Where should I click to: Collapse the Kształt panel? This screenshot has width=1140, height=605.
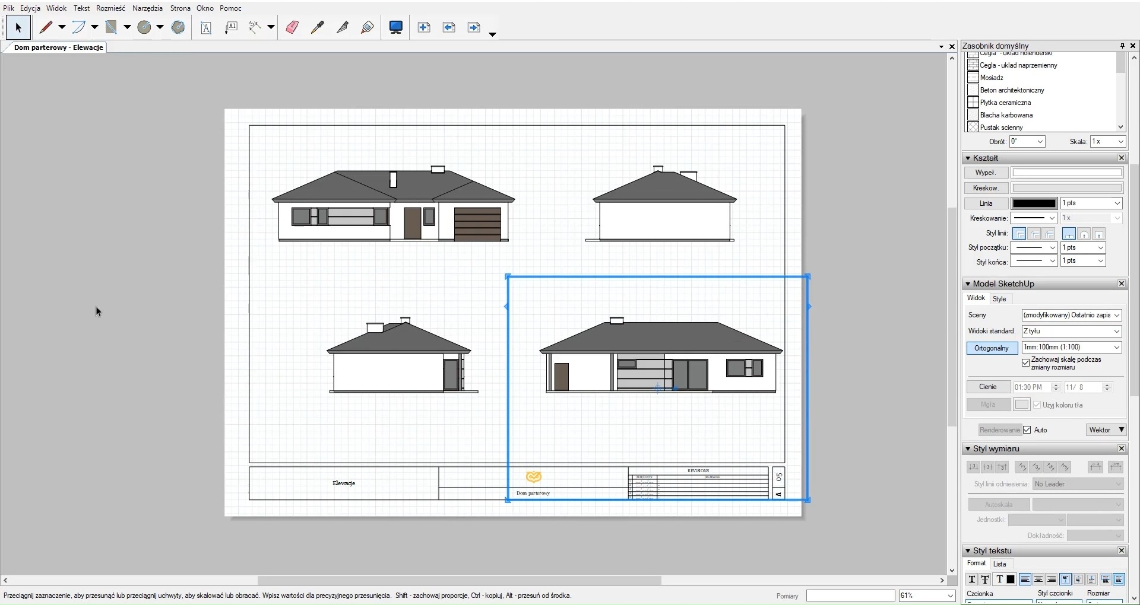click(968, 158)
